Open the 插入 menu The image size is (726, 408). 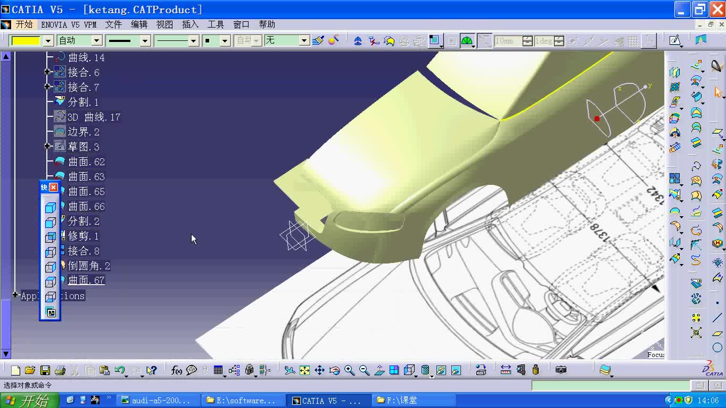[x=190, y=24]
